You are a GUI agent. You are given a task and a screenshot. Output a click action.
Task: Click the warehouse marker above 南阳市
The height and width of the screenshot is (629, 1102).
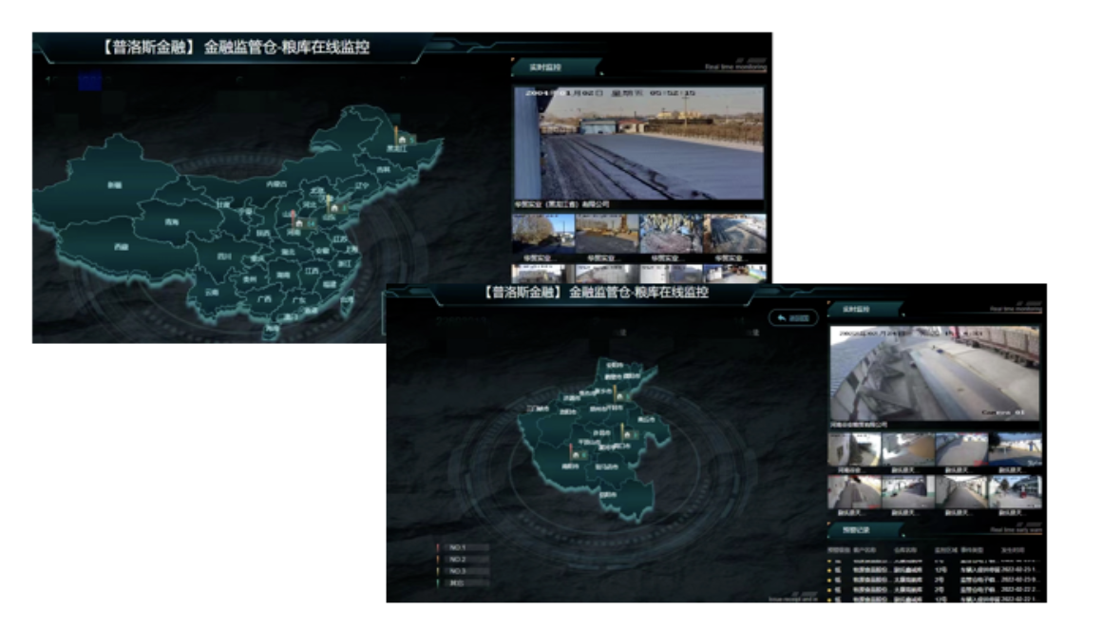[577, 455]
